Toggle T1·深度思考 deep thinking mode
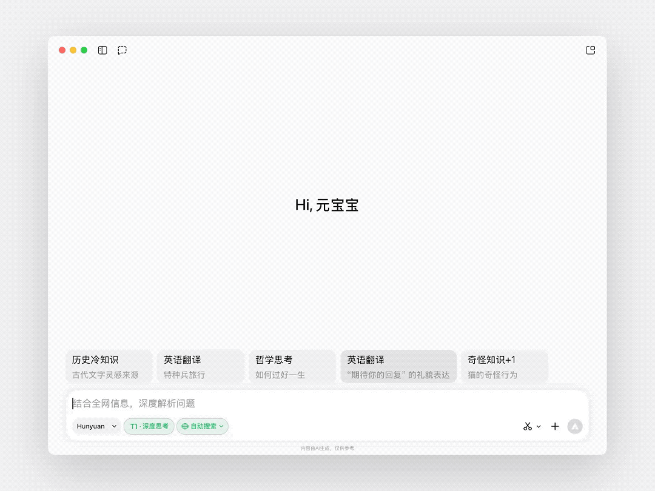Screen dimensions: 655x491 (x=149, y=427)
